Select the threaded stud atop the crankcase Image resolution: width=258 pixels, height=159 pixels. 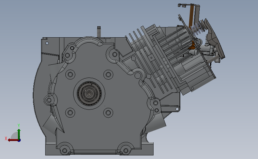99,32
